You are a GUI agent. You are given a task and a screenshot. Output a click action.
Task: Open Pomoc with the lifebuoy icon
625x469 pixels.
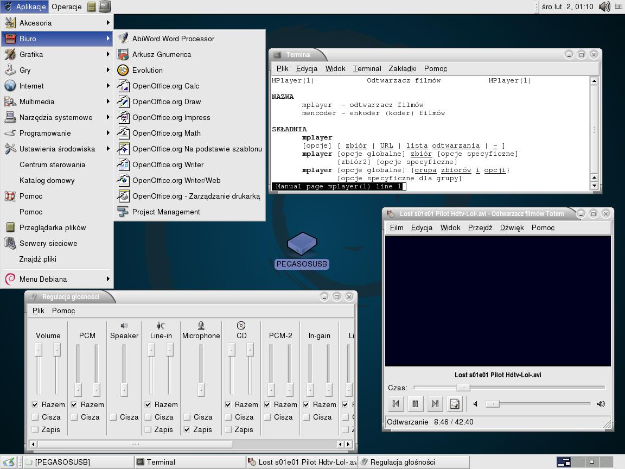56,196
